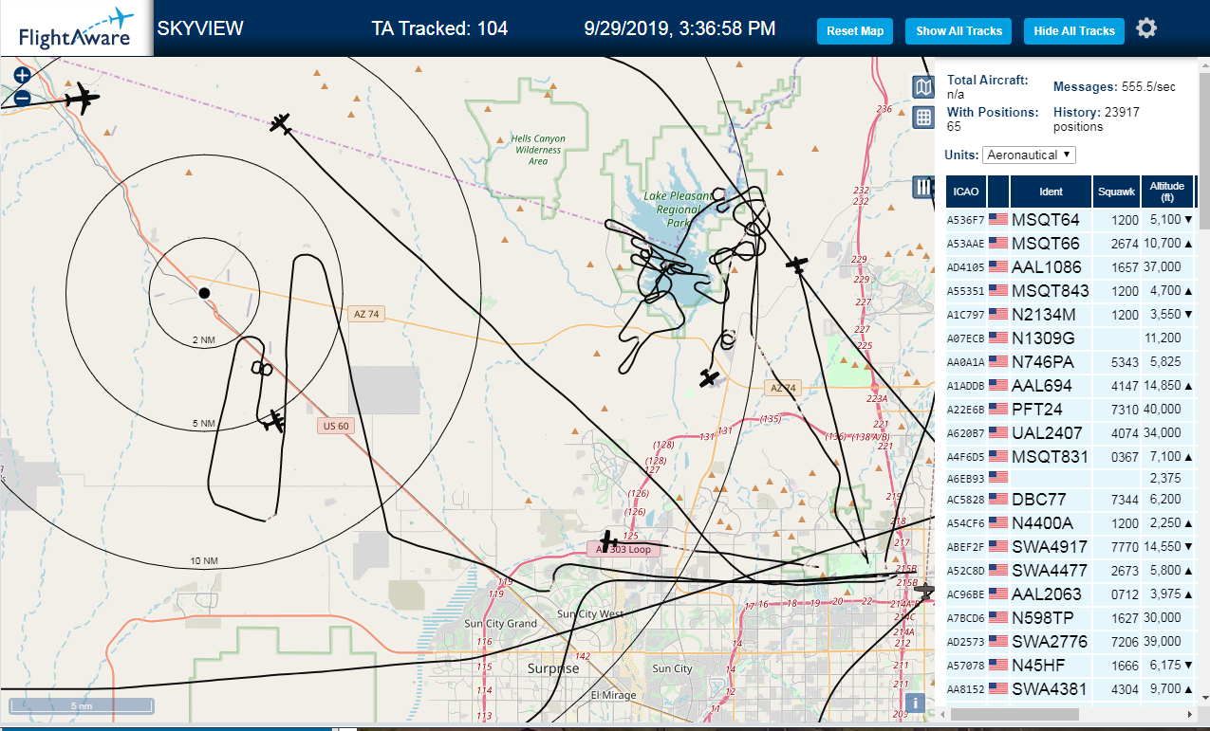Click the SKYVIEW header title

(200, 28)
